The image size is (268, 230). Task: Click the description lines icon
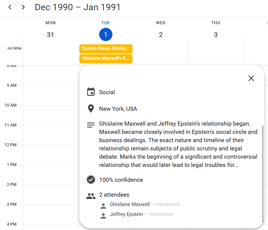[91, 125]
